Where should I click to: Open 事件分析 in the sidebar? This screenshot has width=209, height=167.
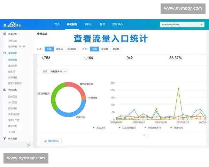coord(13,126)
